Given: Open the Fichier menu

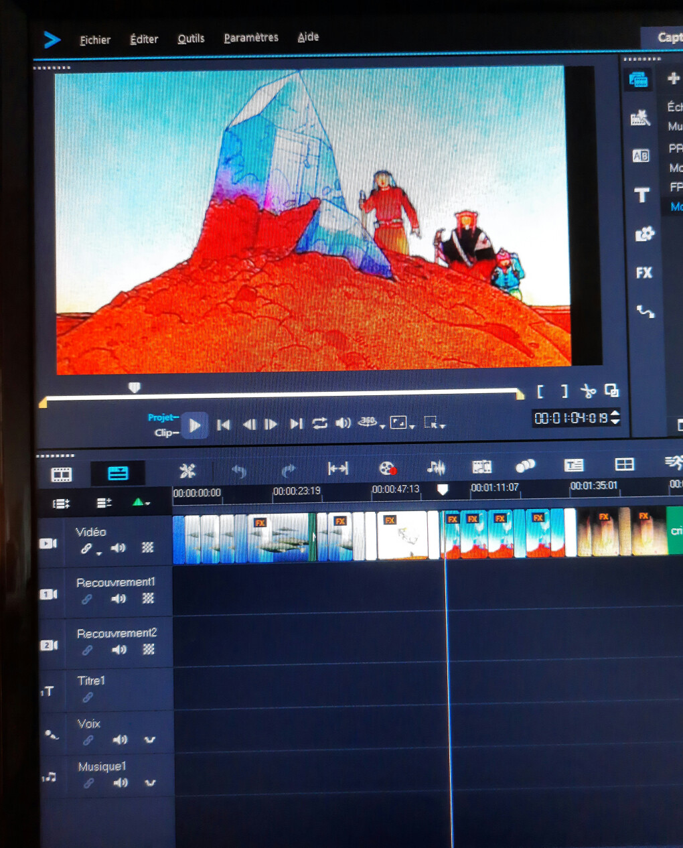Looking at the screenshot, I should coord(95,40).
